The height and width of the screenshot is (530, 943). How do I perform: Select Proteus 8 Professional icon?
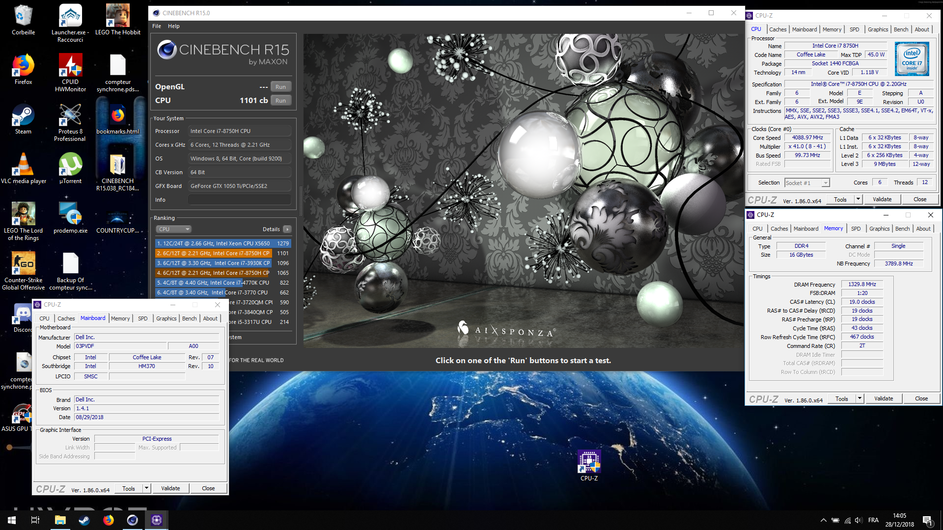click(70, 122)
